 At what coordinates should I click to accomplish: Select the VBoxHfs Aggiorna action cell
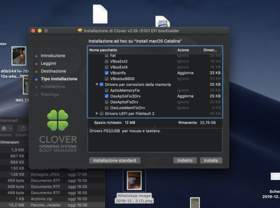coord(185,73)
